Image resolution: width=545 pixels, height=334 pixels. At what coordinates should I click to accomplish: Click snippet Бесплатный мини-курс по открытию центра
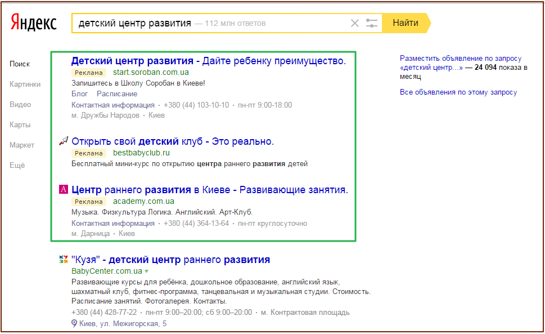[190, 164]
